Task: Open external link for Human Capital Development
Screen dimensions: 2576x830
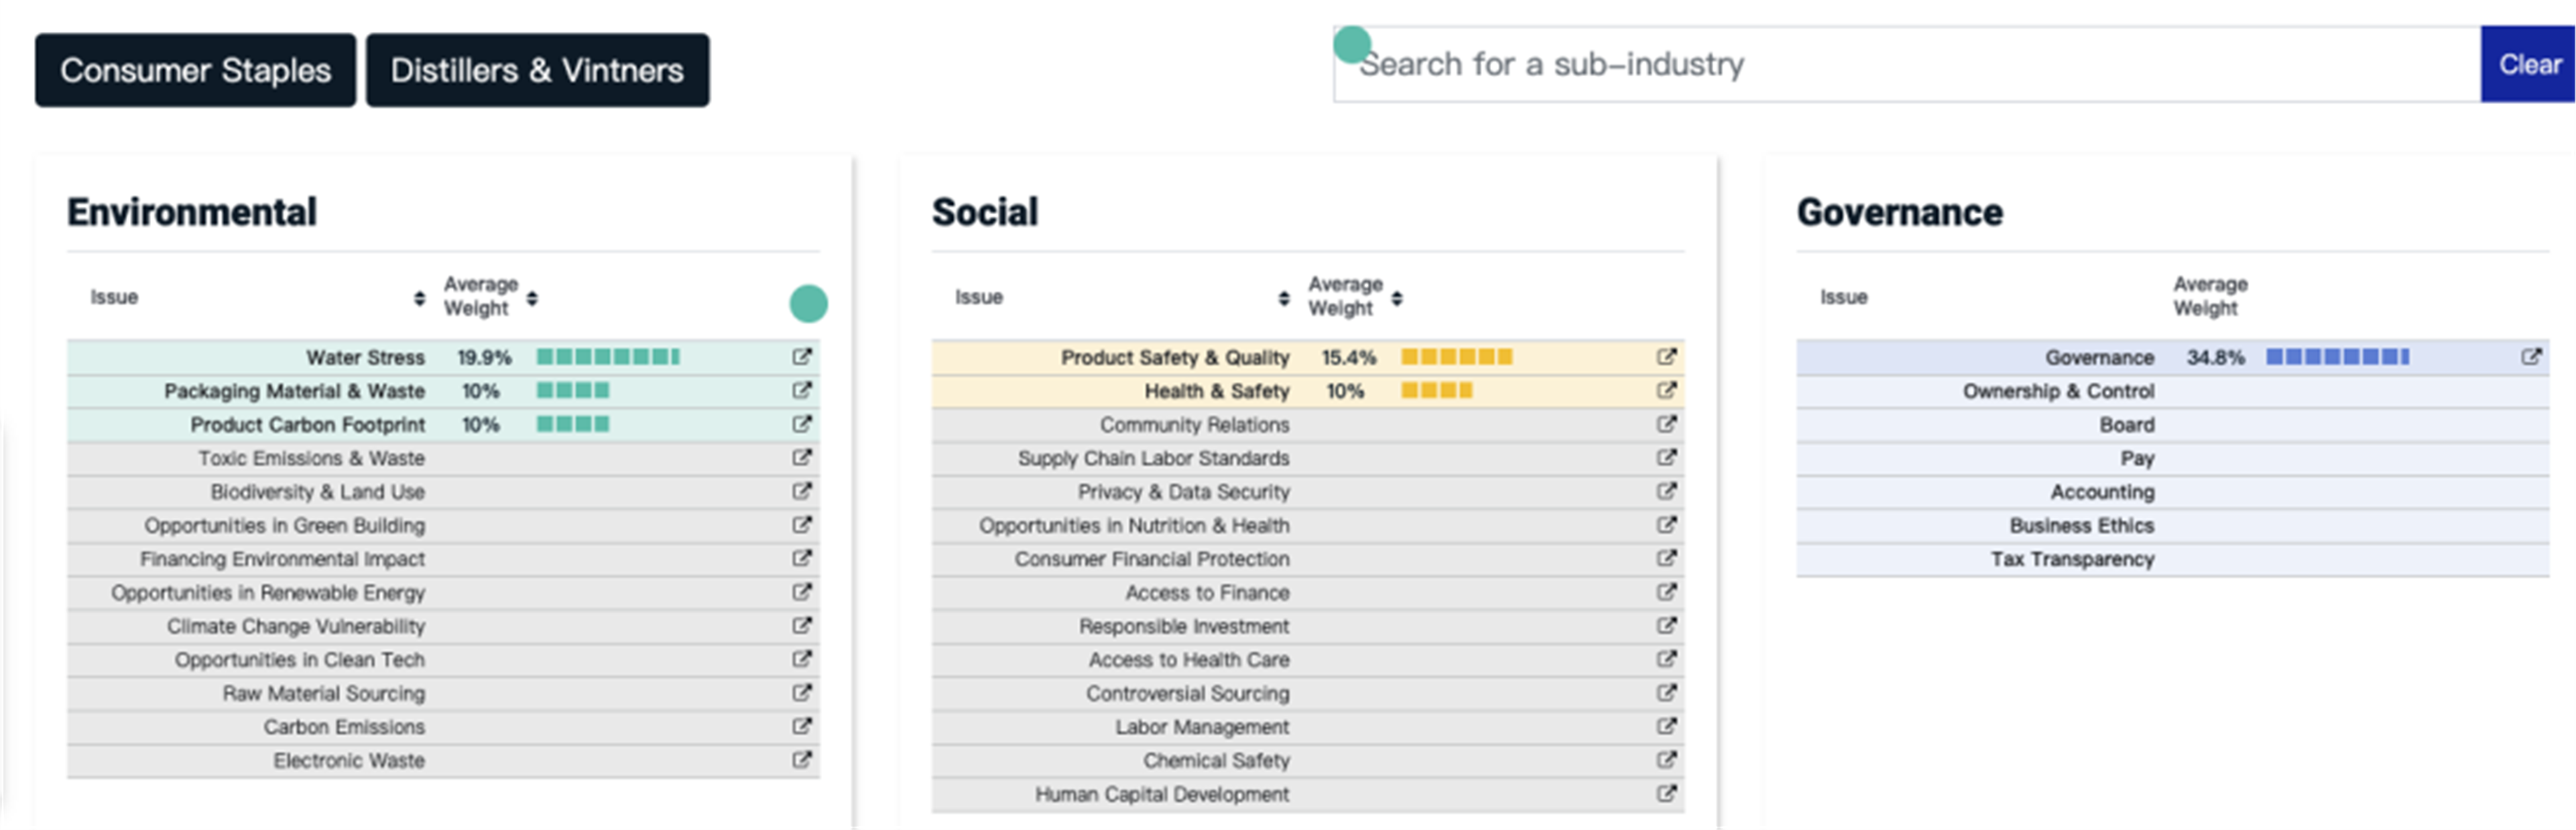Action: click(x=1666, y=794)
